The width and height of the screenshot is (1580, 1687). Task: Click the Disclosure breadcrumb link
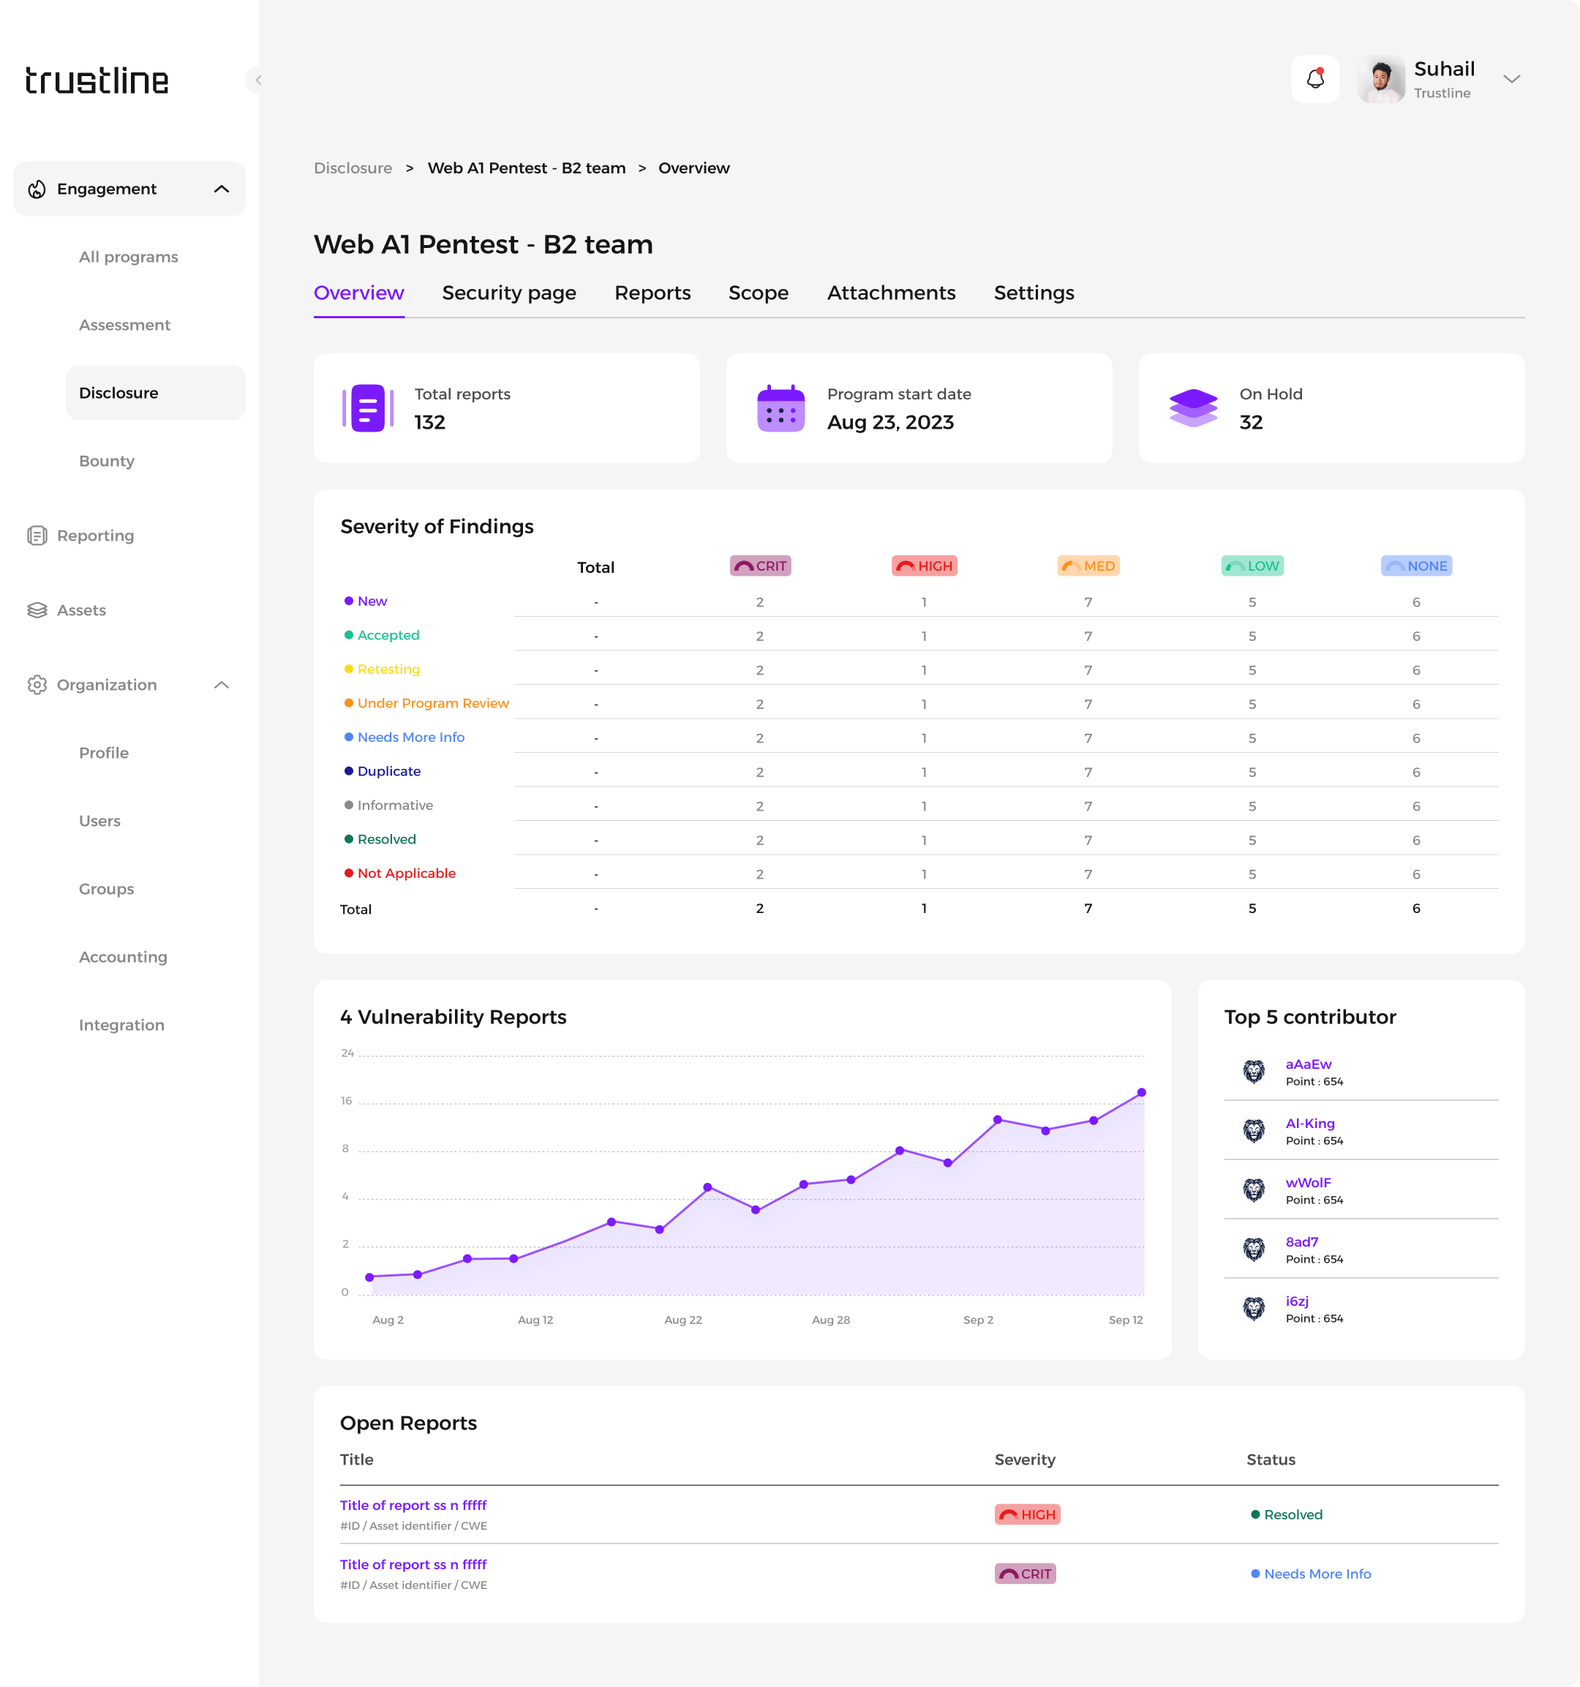[x=352, y=168]
